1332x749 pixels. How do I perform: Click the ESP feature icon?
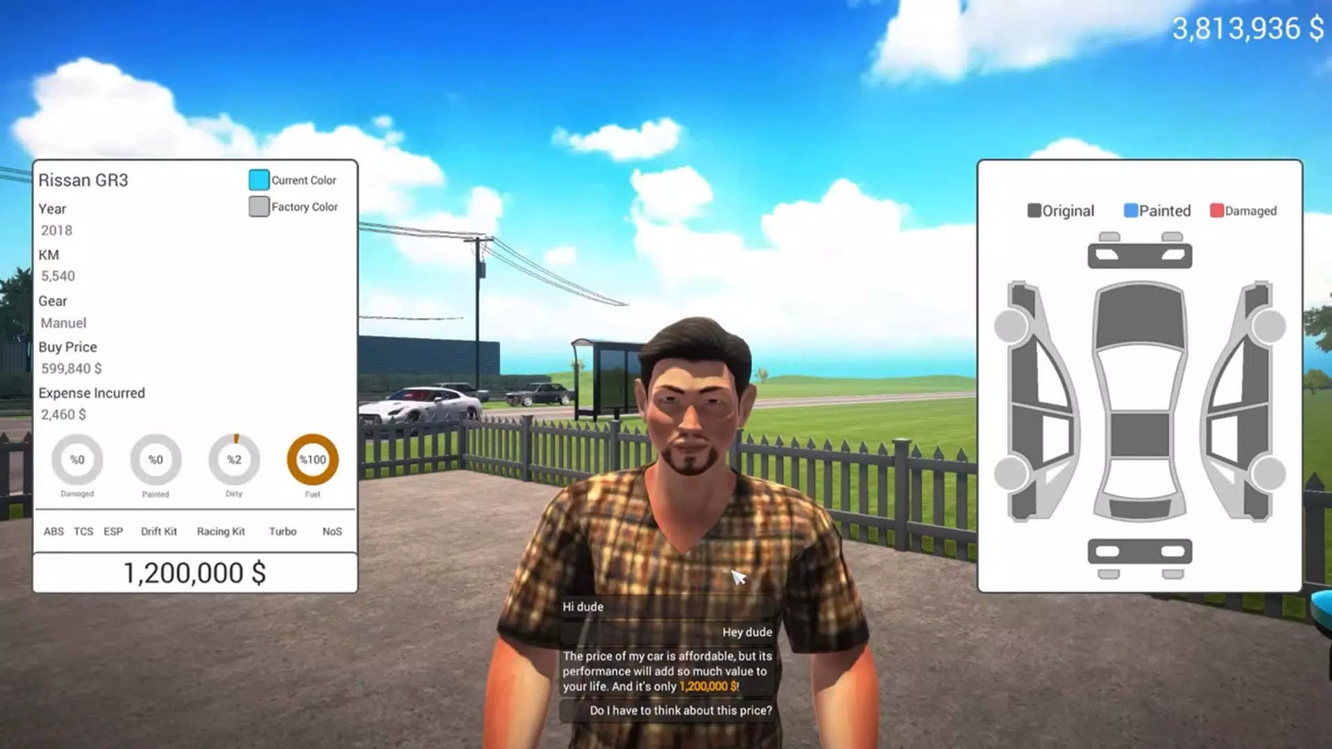click(112, 531)
